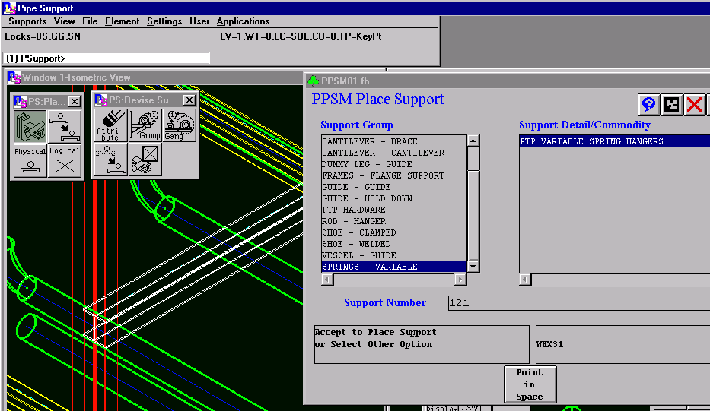Choose the Group revise tool
710x411 pixels.
pyautogui.click(x=145, y=125)
